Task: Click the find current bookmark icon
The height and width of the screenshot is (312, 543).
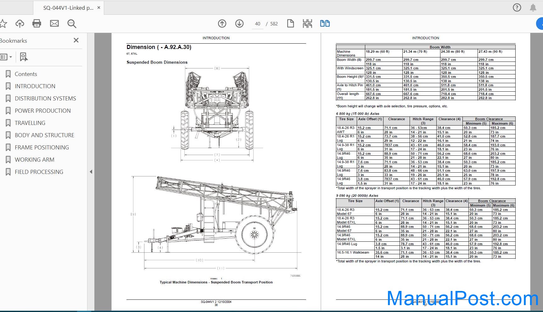Action: [x=24, y=57]
